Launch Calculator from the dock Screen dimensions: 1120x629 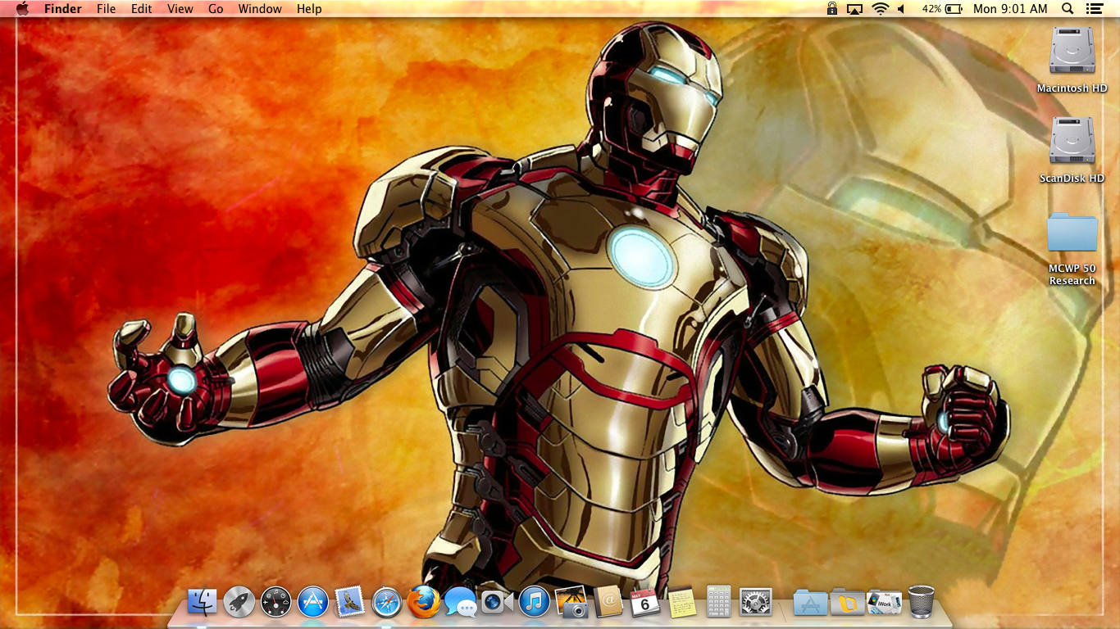pos(718,601)
